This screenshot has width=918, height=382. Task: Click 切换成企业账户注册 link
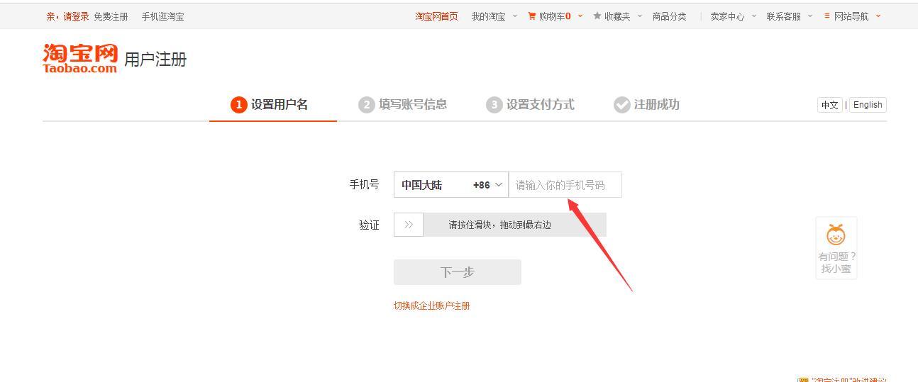432,305
